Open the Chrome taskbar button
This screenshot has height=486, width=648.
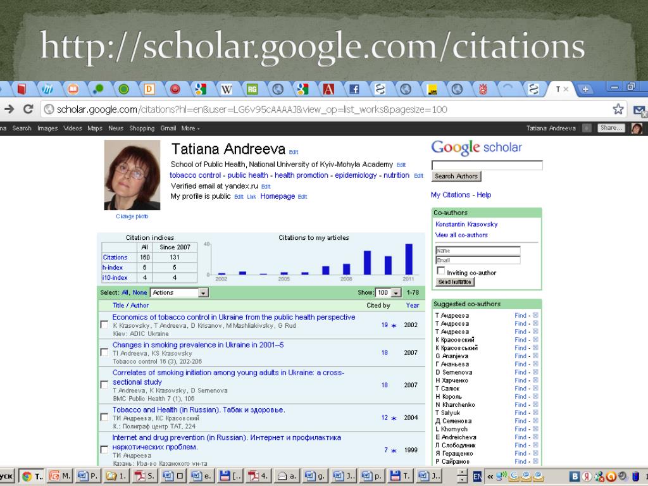click(x=32, y=476)
